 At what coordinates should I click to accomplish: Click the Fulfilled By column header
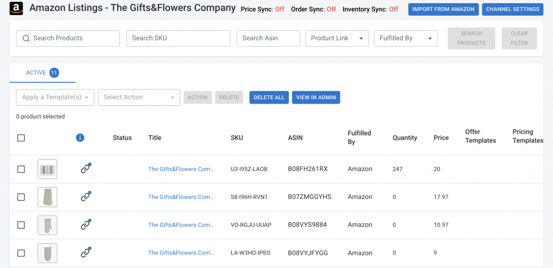359,138
